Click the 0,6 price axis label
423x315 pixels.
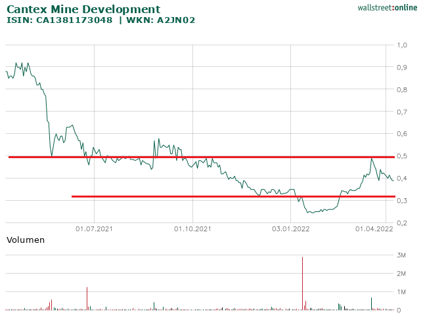pos(402,134)
